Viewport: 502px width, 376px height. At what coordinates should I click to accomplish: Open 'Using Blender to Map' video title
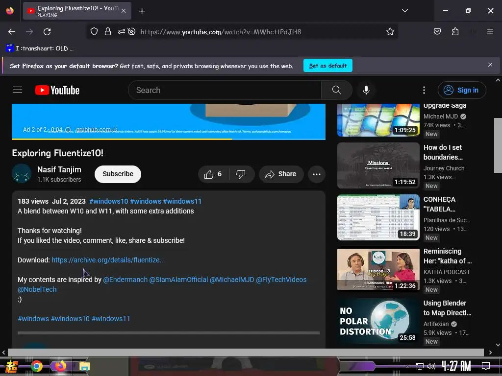click(447, 308)
